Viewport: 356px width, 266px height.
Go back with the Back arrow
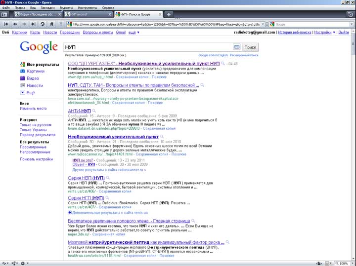tap(15, 24)
